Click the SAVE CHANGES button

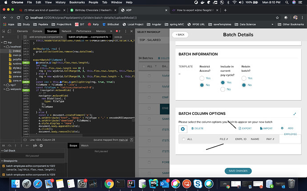pos(238,171)
